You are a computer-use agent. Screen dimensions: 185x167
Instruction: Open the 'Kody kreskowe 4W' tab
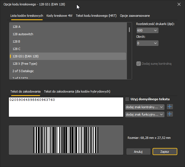click(59, 16)
